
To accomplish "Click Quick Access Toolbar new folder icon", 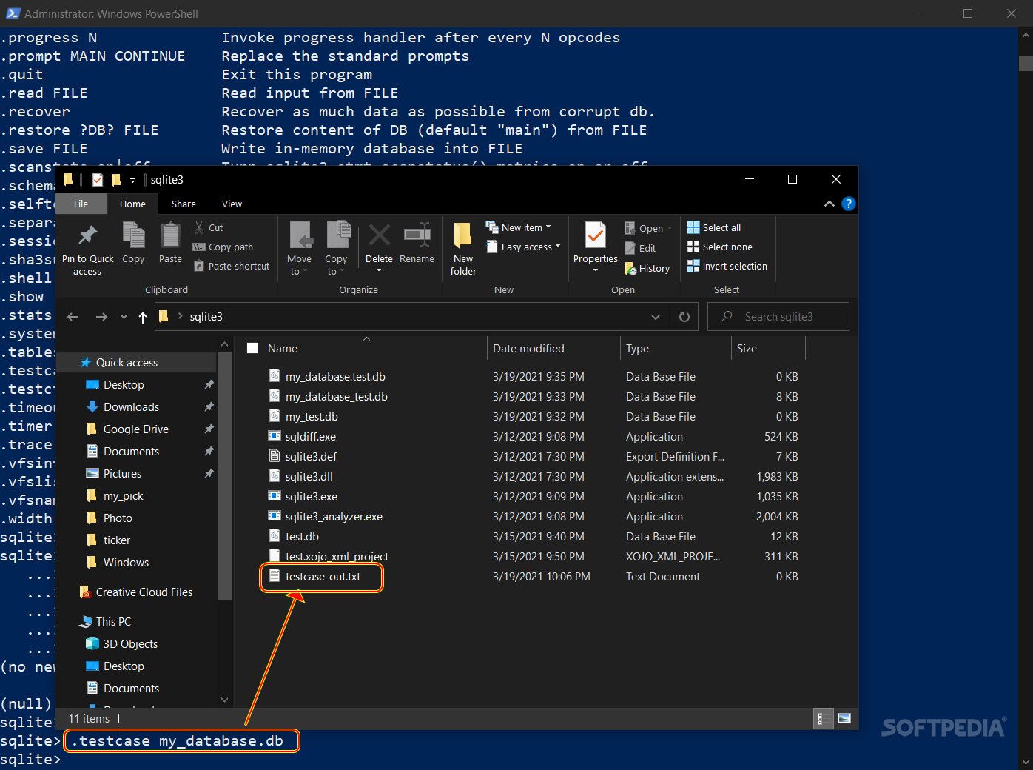I will (x=116, y=180).
